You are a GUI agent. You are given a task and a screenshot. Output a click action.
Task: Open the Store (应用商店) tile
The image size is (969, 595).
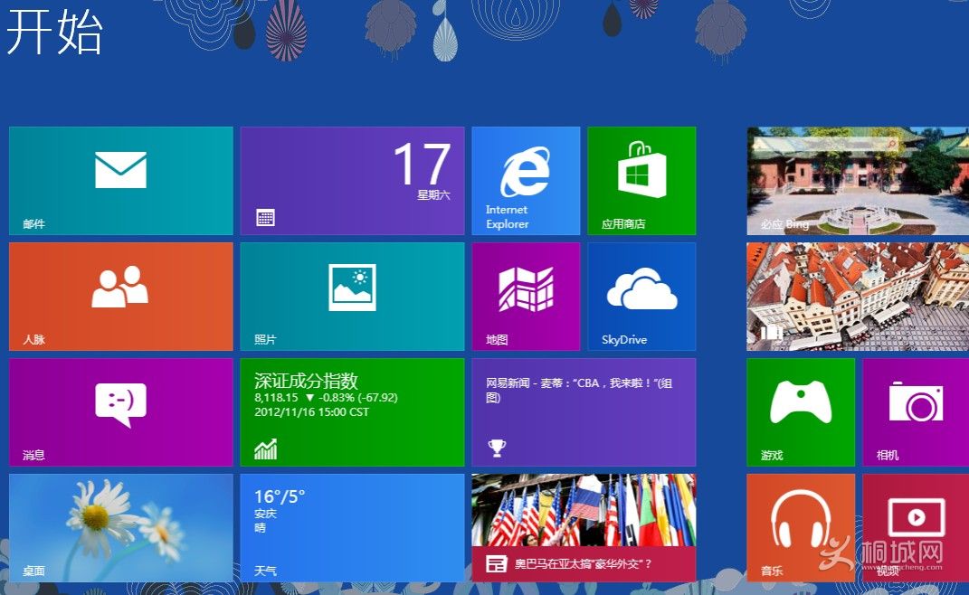(641, 181)
